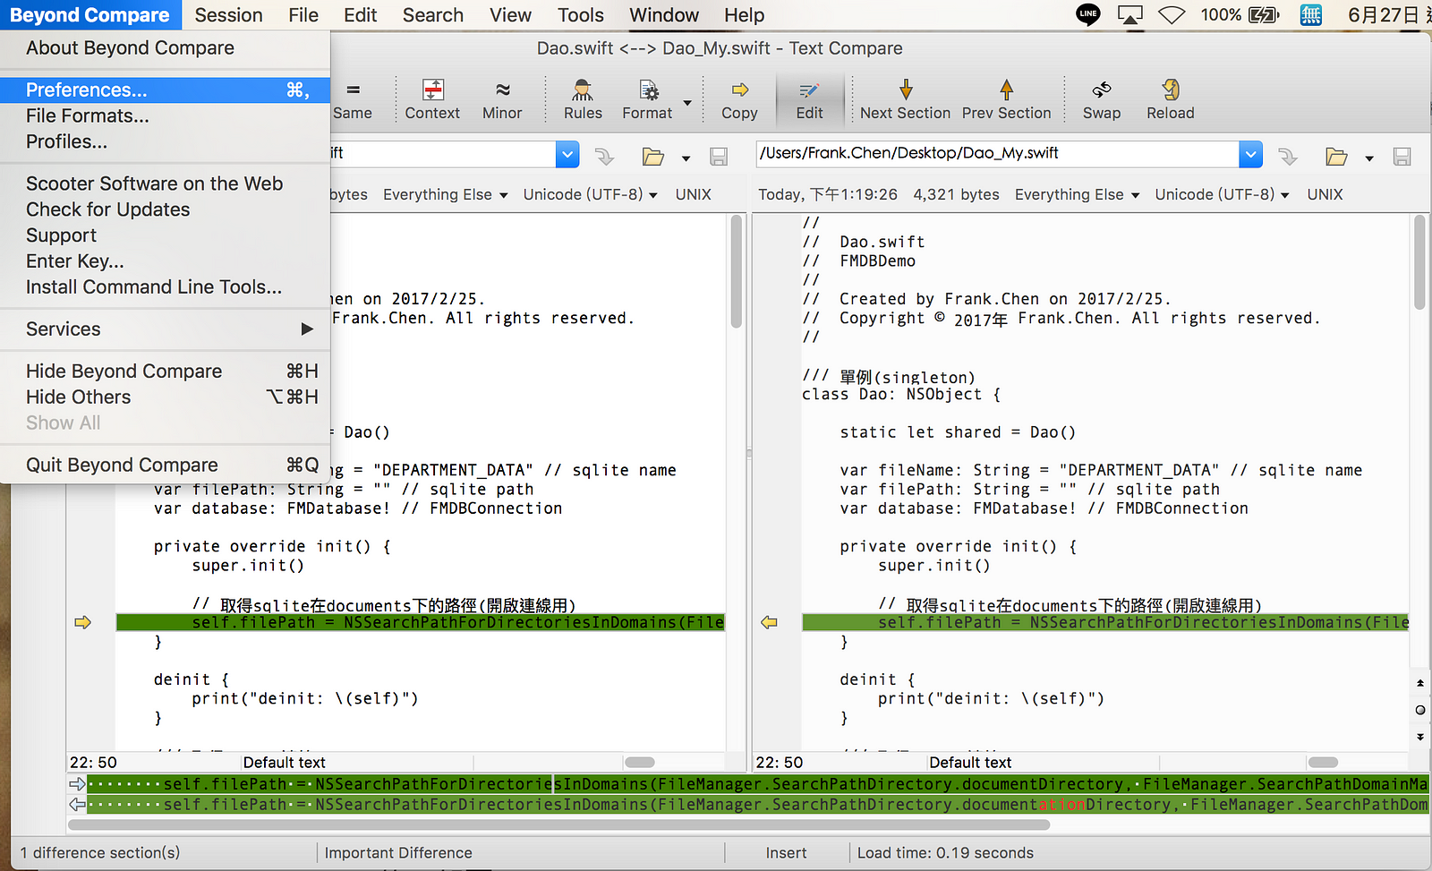Click left pane open-file folder icon
This screenshot has height=871, width=1432.
pos(653,157)
